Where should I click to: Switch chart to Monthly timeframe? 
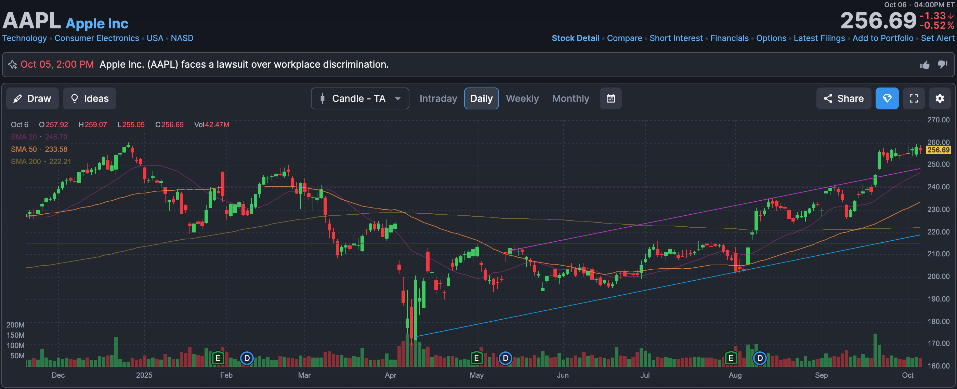coord(570,98)
